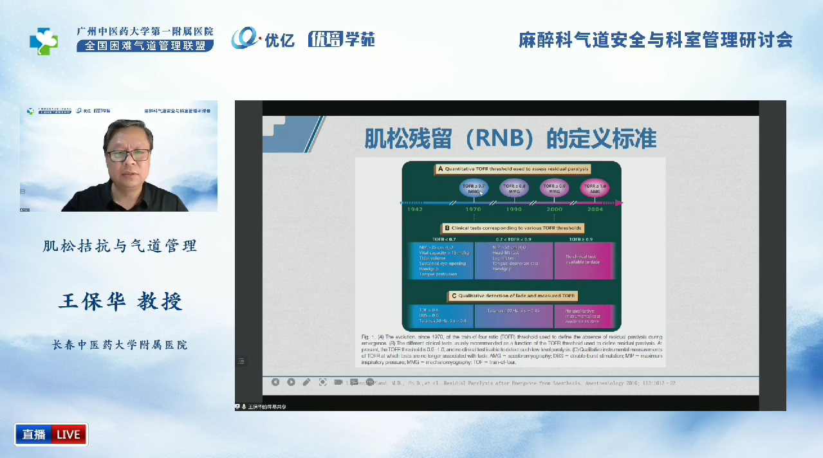Click the TOFR ≥ 0.8 MMG bubble
Viewport: 823px width, 458px height.
click(514, 188)
